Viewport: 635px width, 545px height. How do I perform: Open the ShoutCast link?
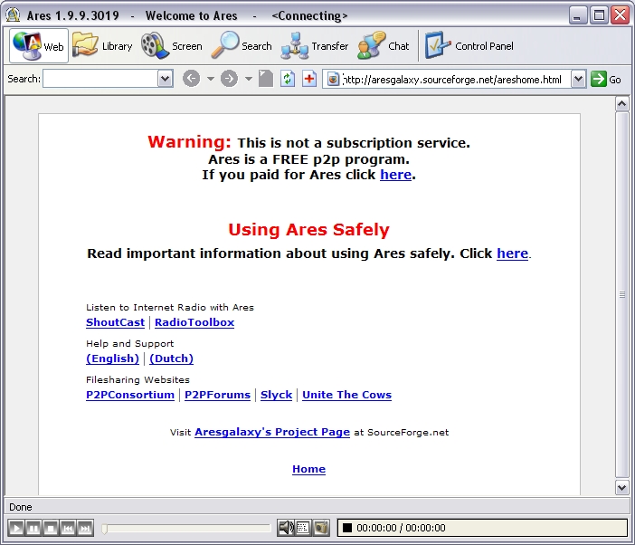click(115, 322)
